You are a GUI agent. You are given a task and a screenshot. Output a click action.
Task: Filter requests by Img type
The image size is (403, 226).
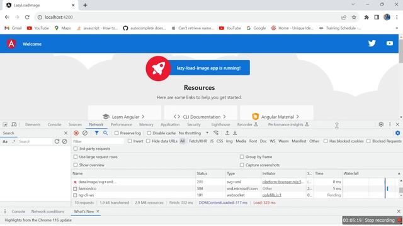[x=229, y=141]
